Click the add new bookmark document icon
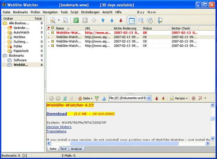 65,20
